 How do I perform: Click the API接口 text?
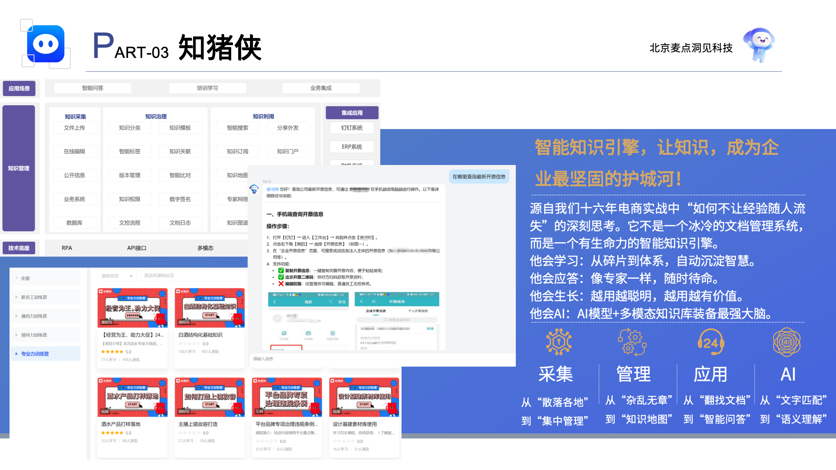(137, 248)
